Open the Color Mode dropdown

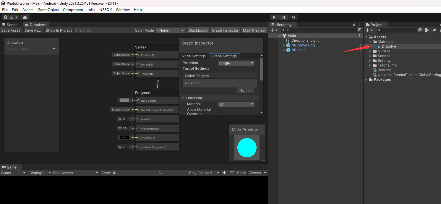coord(170,30)
